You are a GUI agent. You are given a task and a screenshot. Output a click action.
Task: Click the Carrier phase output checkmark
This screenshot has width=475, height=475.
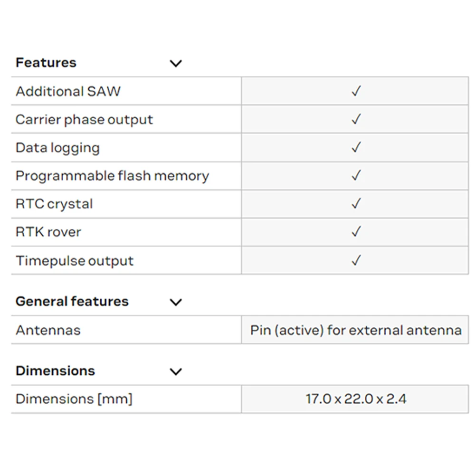point(356,119)
